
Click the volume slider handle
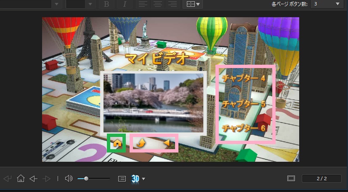tap(86, 179)
